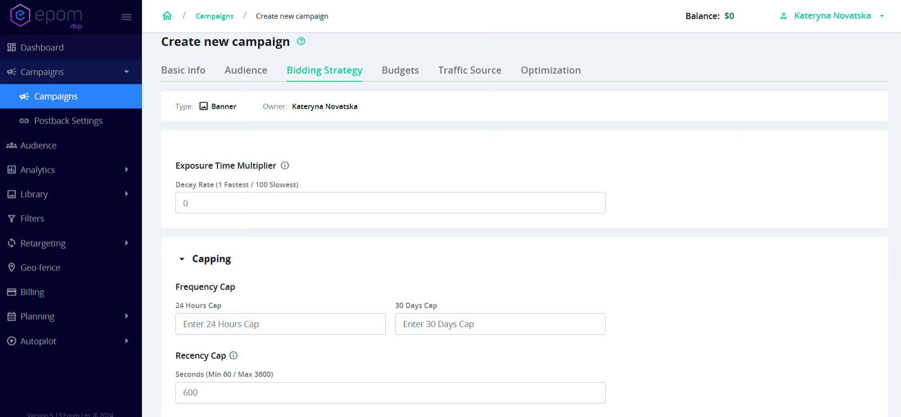The height and width of the screenshot is (417, 901).
Task: Click the Library image icon
Action: (x=11, y=194)
